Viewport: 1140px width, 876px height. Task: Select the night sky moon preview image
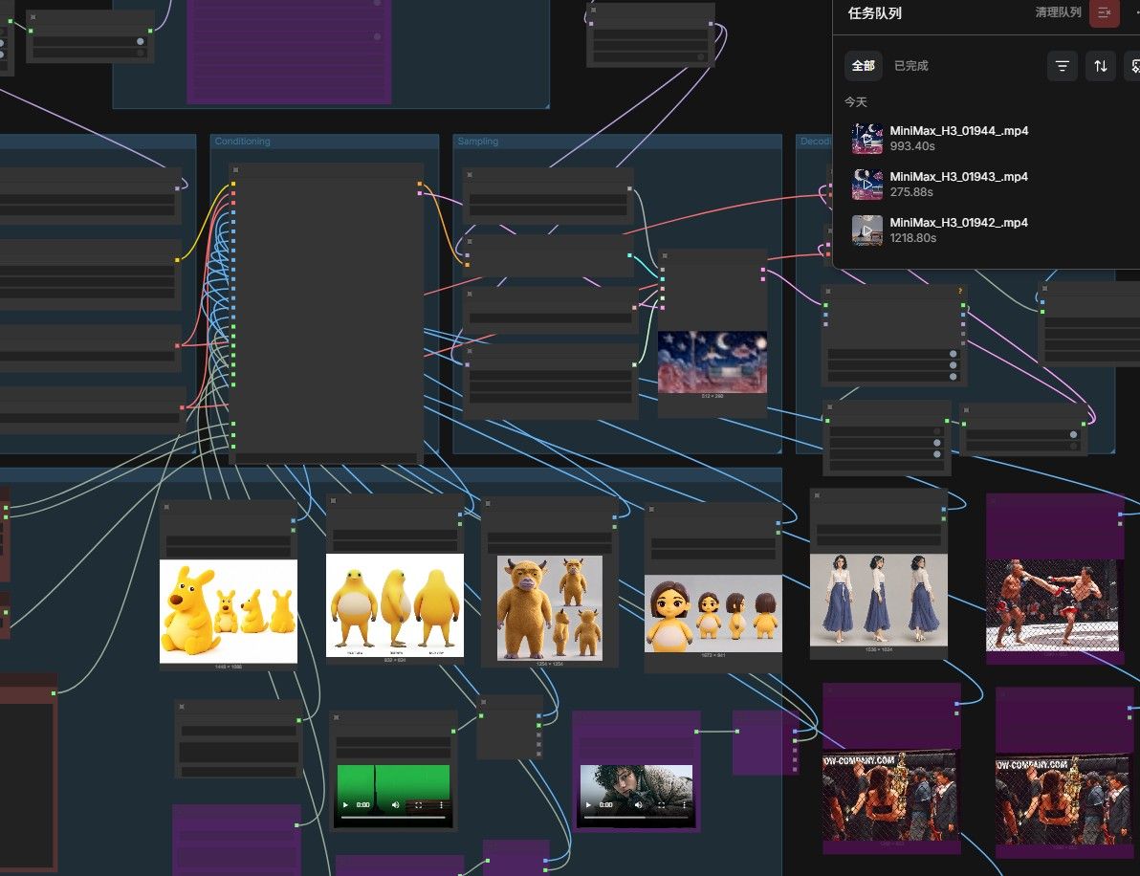pos(712,362)
